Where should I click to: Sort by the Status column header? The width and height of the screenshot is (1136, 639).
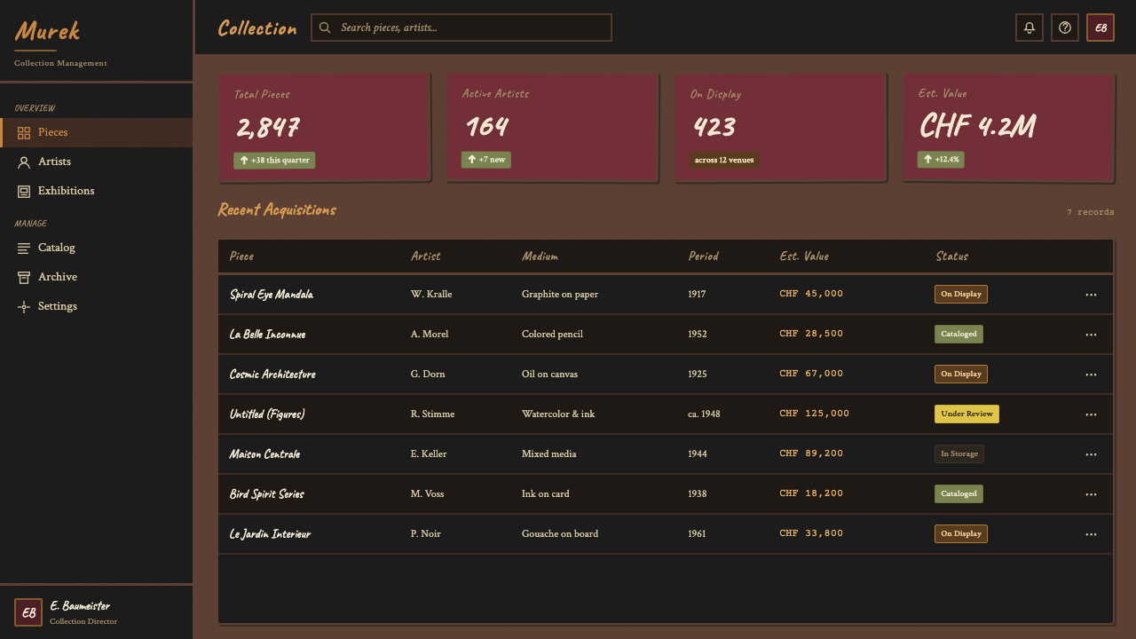coord(951,256)
